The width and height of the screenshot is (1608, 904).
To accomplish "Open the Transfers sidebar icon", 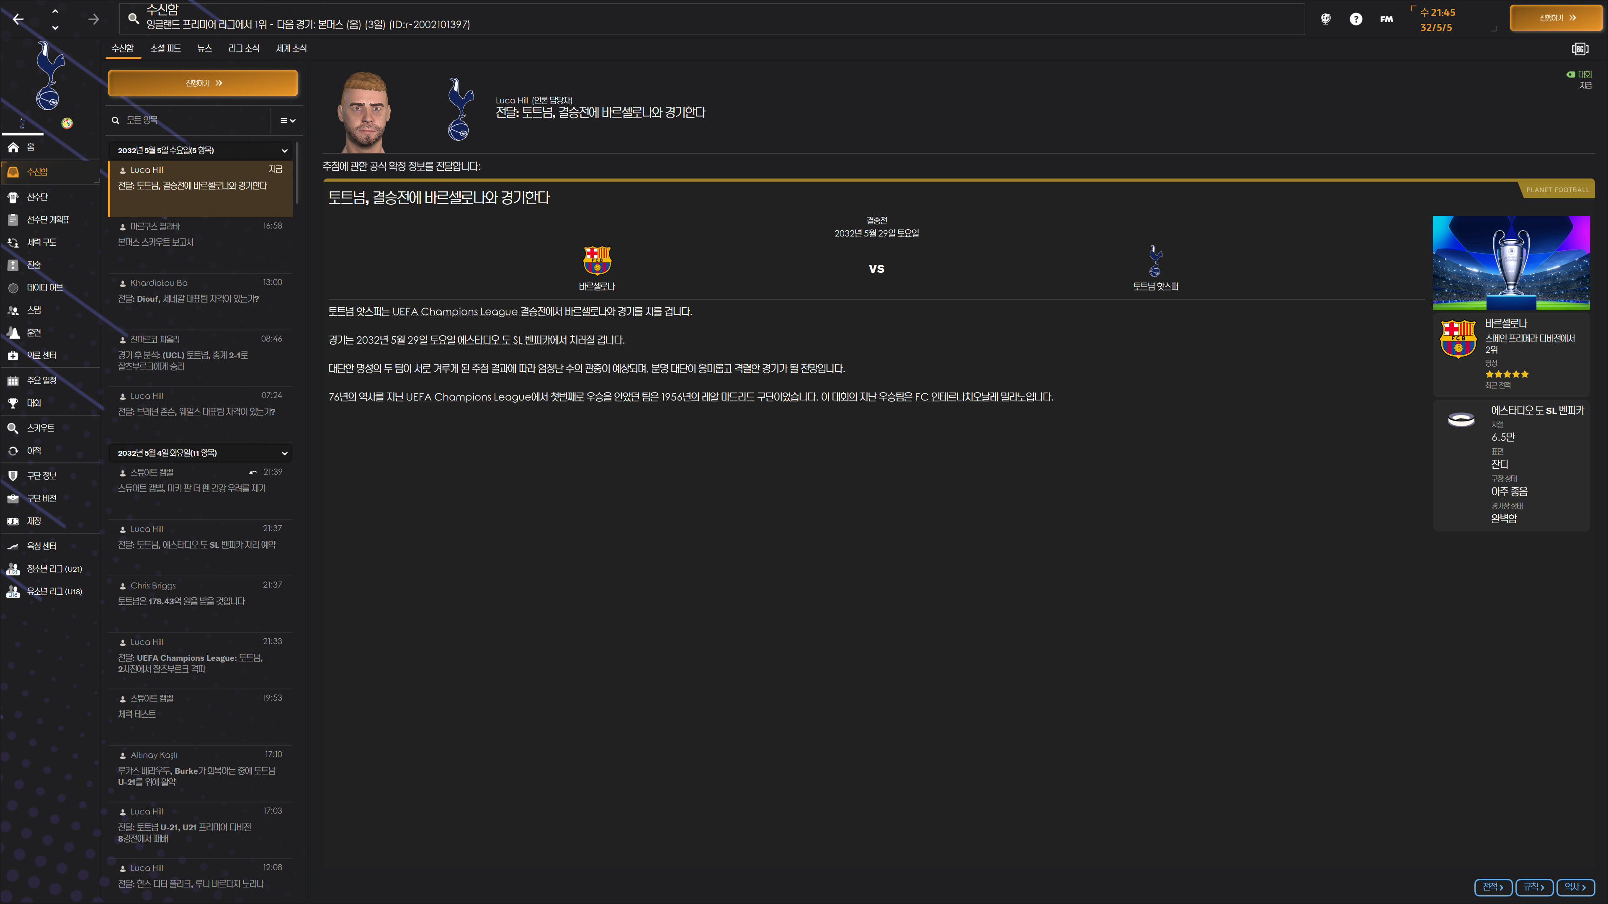I will click(13, 450).
